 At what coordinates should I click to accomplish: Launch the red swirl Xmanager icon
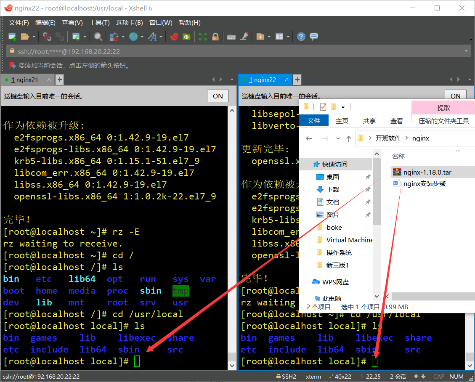pos(174,37)
